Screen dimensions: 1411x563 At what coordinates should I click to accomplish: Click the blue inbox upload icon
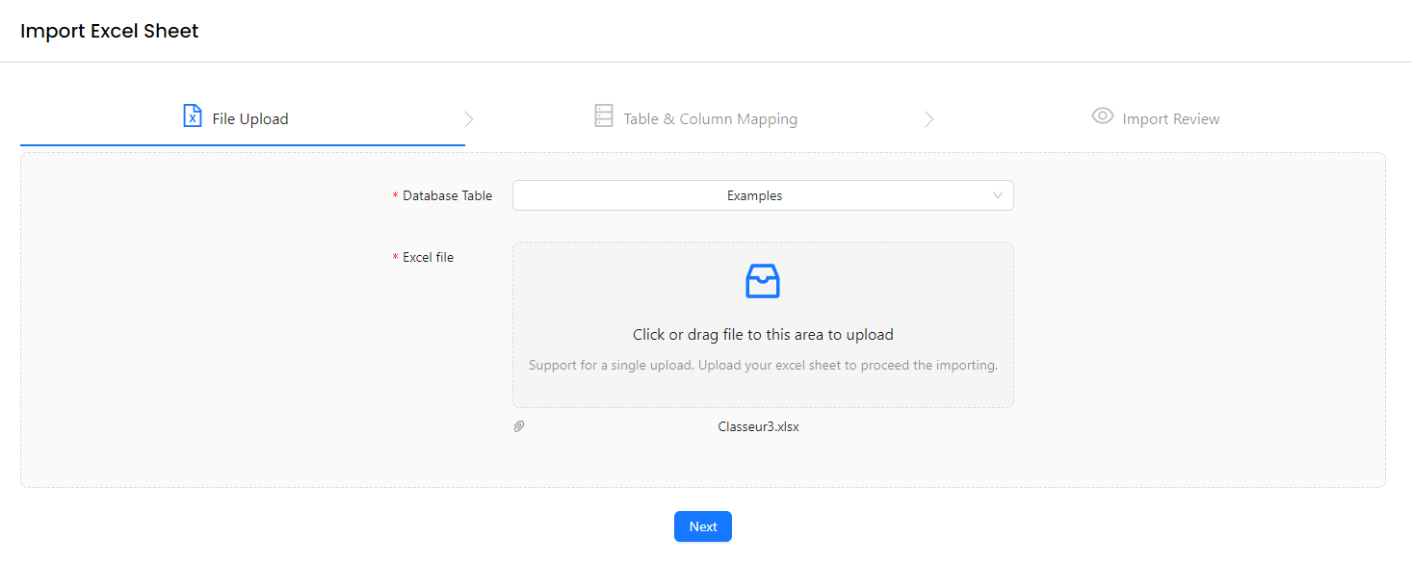pos(762,281)
